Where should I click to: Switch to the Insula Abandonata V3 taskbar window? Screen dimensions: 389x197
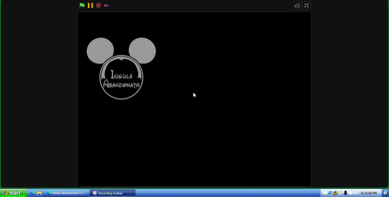(x=67, y=193)
